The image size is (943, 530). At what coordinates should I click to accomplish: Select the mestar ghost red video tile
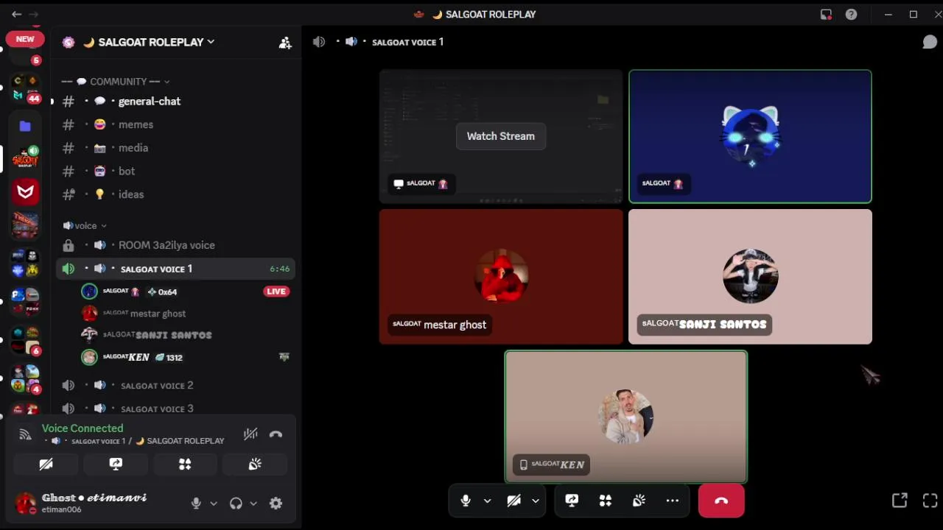[501, 277]
